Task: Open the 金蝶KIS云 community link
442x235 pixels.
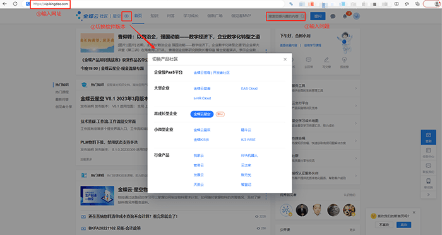Action: (201, 140)
